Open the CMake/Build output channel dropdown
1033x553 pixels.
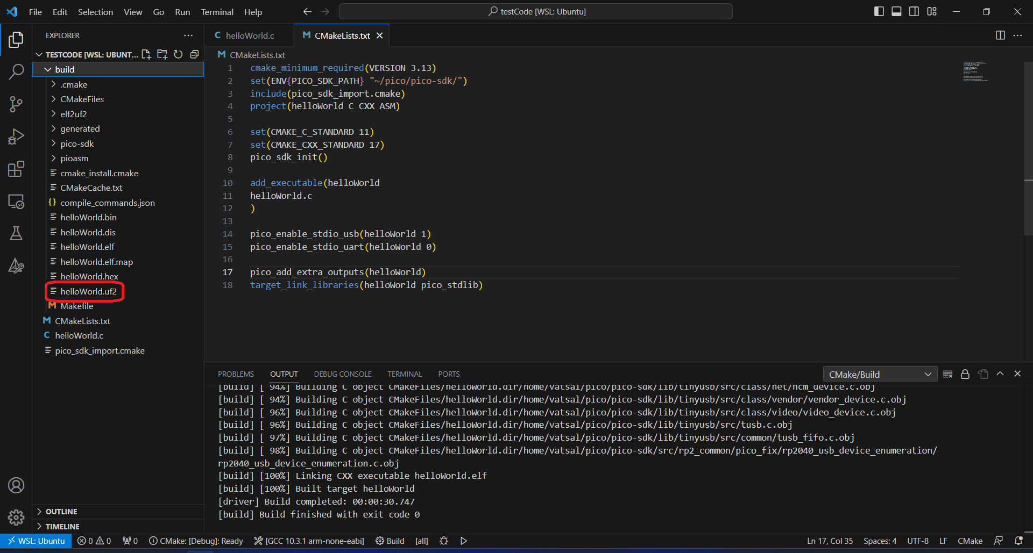pyautogui.click(x=880, y=374)
